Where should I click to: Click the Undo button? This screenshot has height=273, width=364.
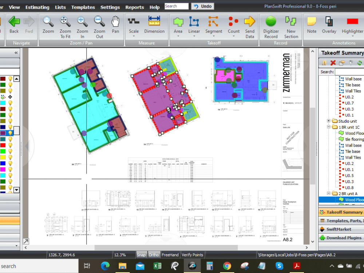coord(202,6)
